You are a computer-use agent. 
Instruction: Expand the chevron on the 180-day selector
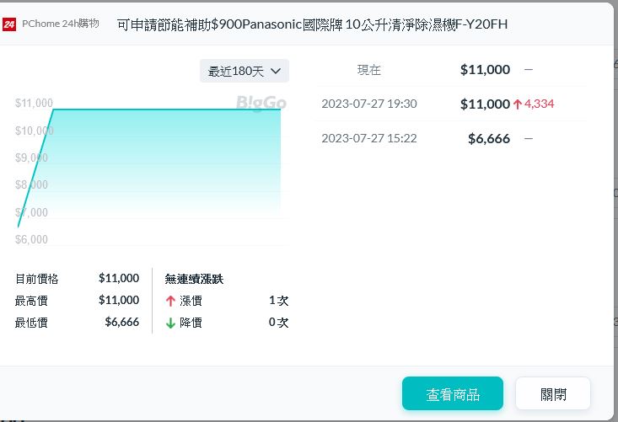click(276, 72)
